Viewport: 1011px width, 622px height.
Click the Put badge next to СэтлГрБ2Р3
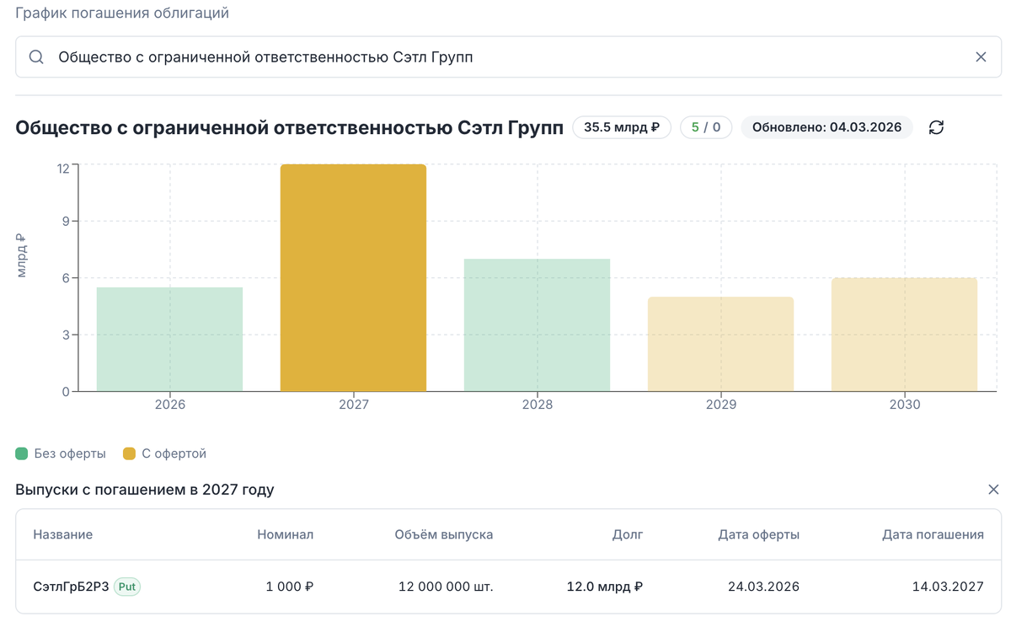(127, 587)
